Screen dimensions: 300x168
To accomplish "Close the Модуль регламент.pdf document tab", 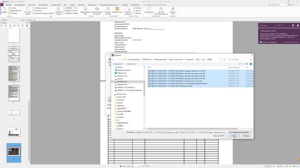I will [39, 20].
